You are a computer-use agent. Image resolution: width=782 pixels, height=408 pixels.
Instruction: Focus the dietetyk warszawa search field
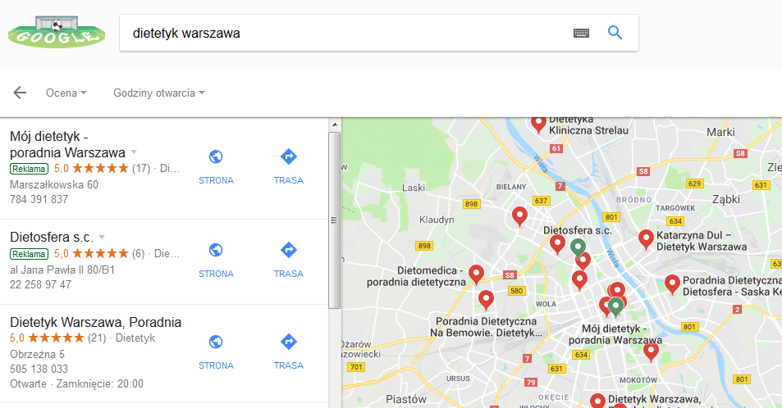(344, 33)
